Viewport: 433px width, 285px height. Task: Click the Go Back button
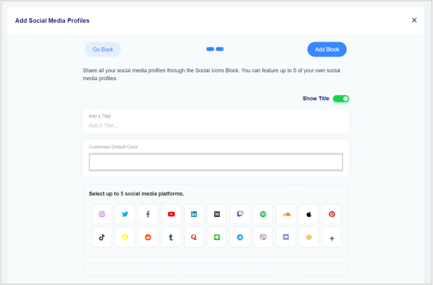pyautogui.click(x=103, y=49)
